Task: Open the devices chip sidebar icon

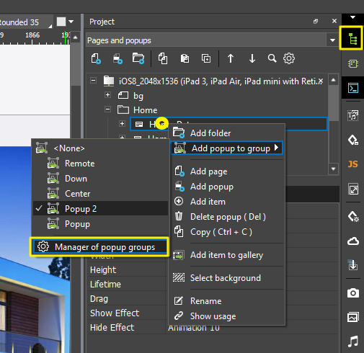Action: point(353,64)
